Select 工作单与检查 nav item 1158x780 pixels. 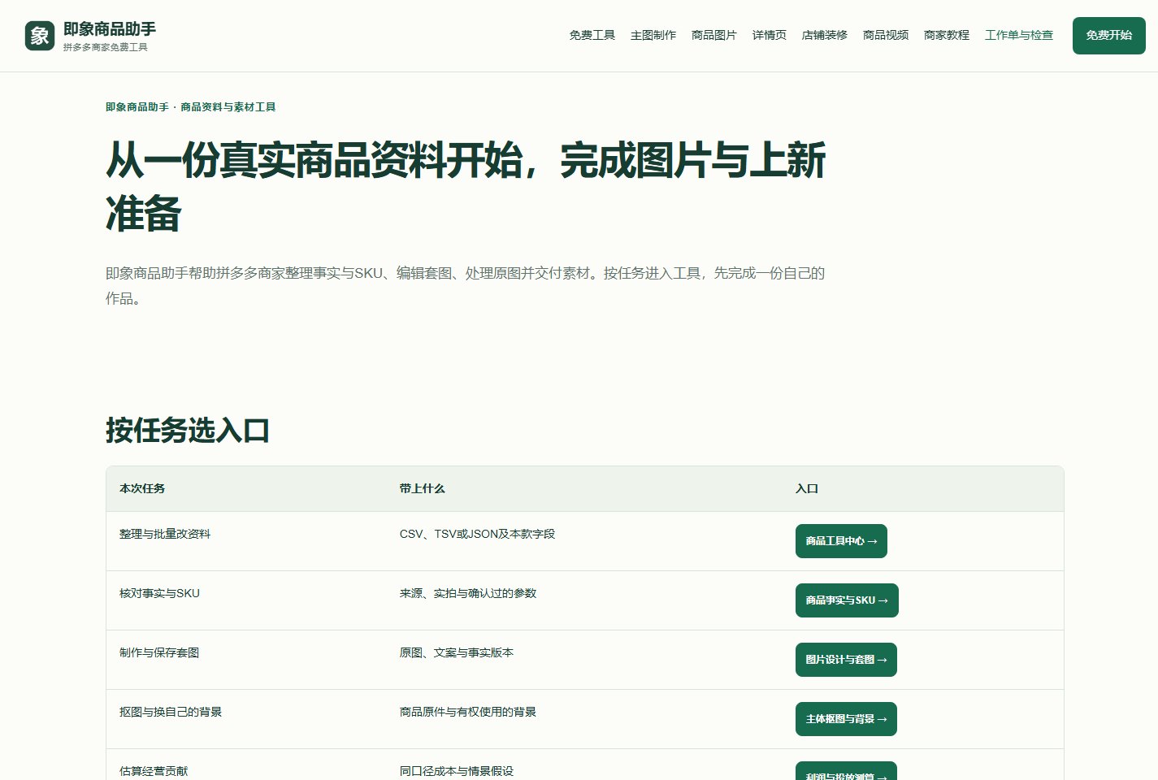point(1019,35)
